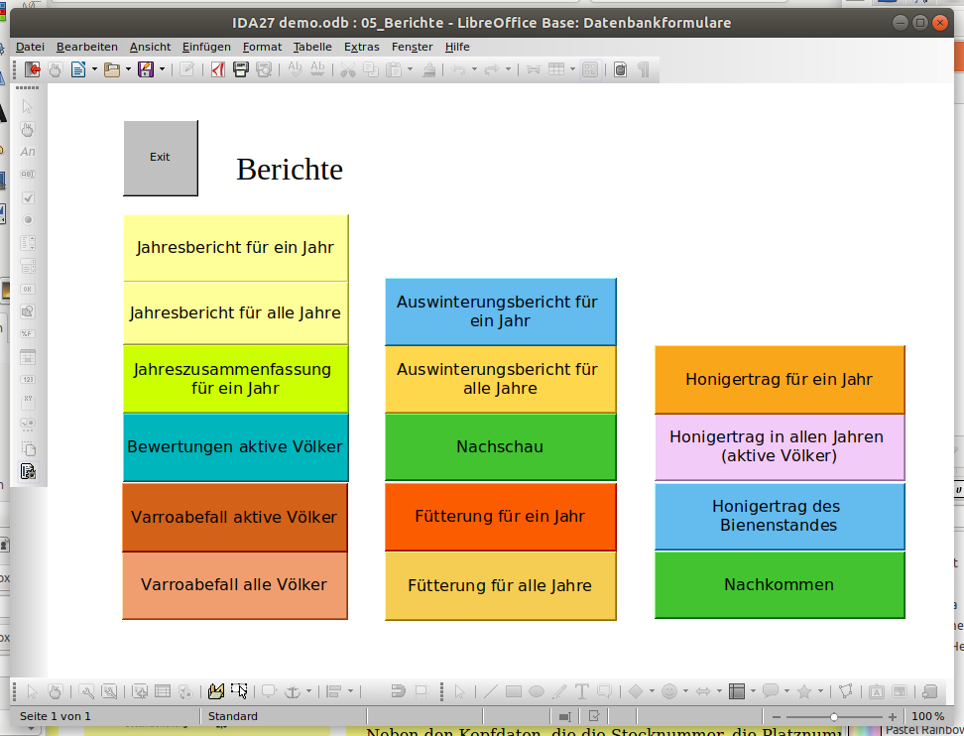
Task: Select the Check Box control icon
Action: [28, 197]
